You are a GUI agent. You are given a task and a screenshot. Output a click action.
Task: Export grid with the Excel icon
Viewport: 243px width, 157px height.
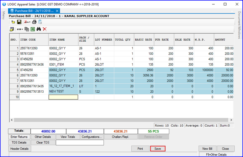pyautogui.click(x=33, y=29)
